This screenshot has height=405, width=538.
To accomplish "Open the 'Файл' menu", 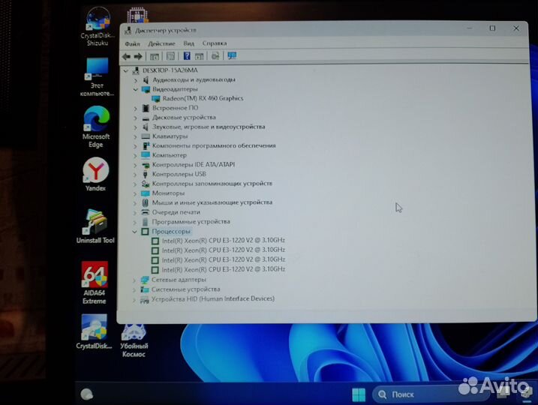I will [132, 44].
